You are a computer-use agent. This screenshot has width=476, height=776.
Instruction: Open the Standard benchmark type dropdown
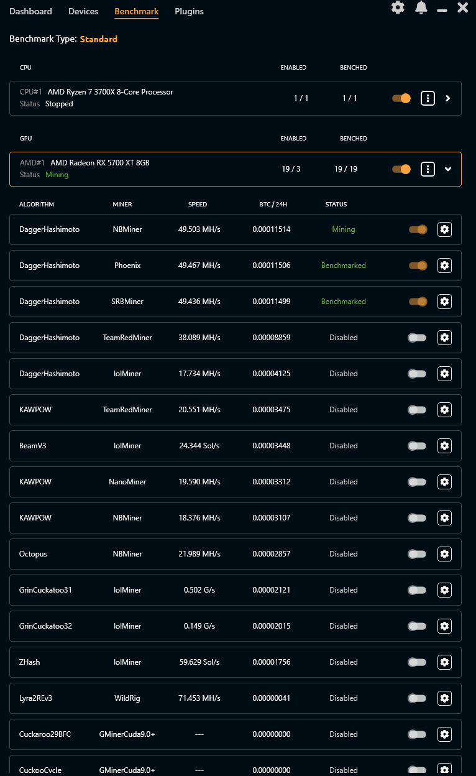[99, 39]
